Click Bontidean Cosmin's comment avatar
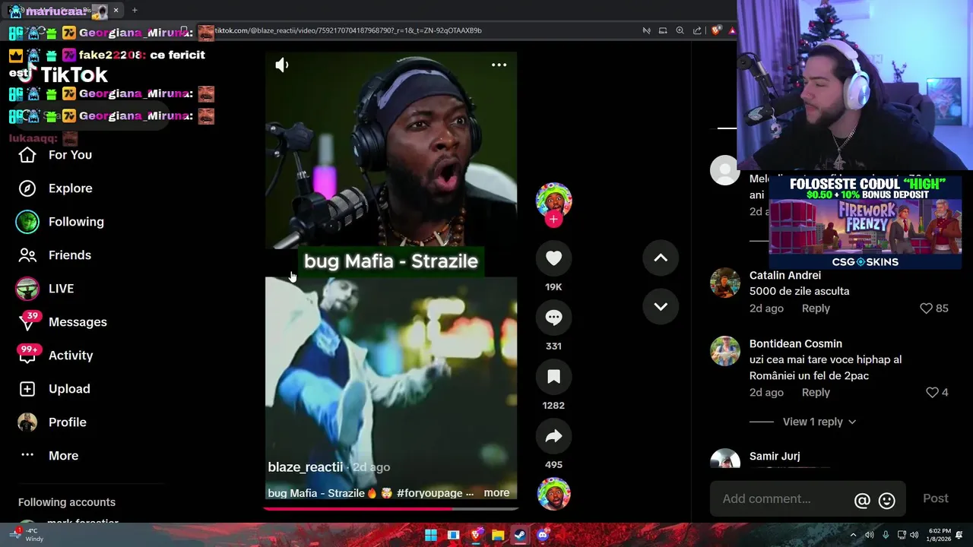The height and width of the screenshot is (547, 973). [725, 351]
